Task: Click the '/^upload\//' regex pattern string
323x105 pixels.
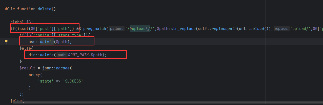Action: pos(140,29)
